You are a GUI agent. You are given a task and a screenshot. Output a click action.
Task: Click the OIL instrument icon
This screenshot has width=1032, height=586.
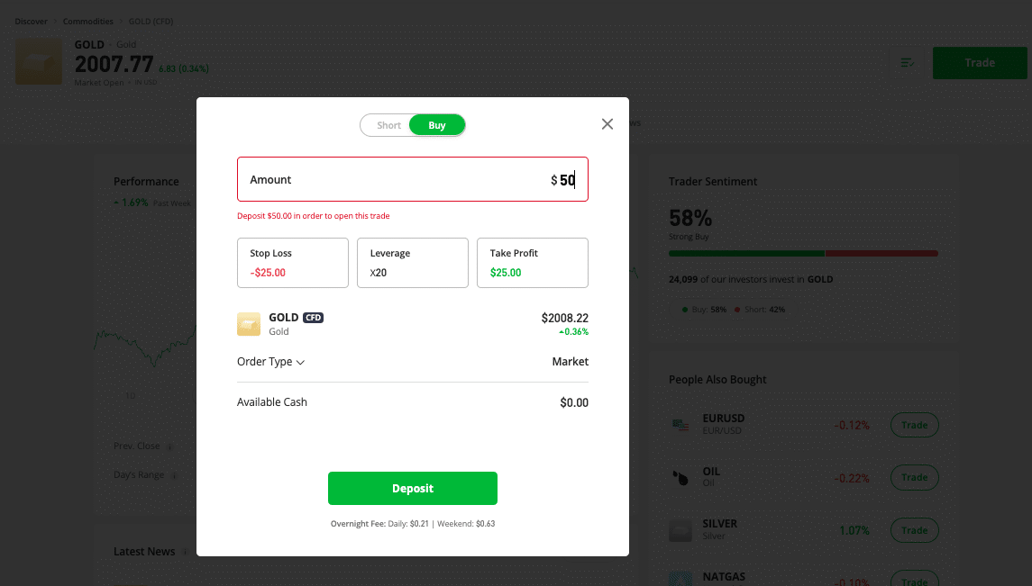pos(680,476)
